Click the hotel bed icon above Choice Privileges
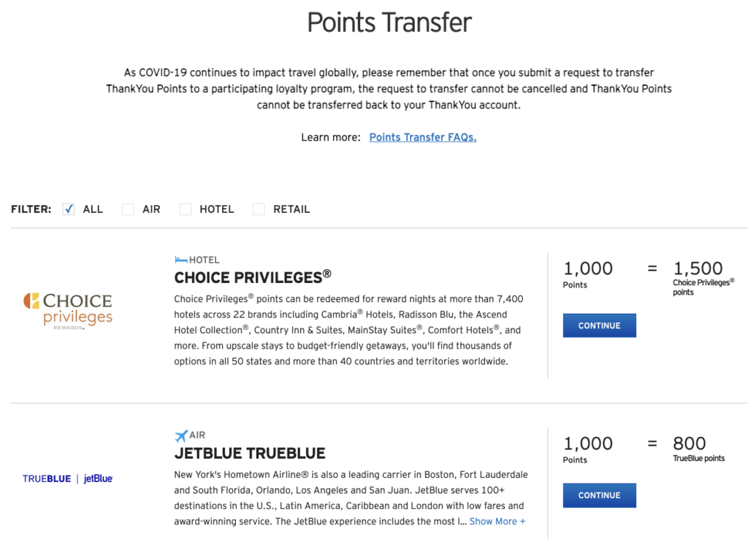748x542 pixels. point(180,260)
